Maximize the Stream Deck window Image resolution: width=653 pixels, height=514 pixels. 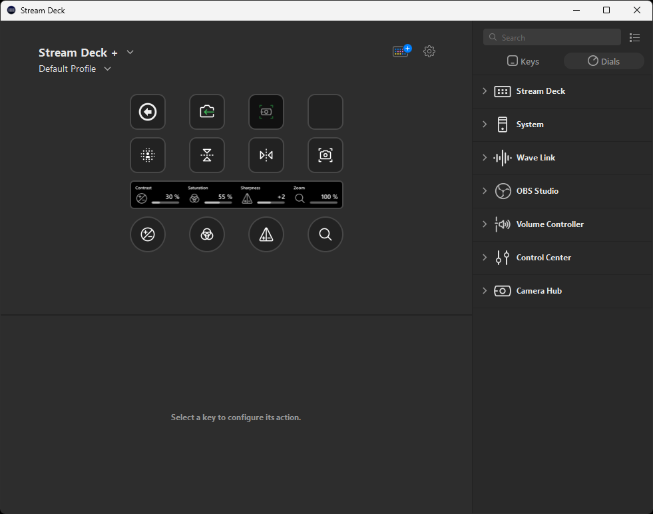tap(606, 11)
